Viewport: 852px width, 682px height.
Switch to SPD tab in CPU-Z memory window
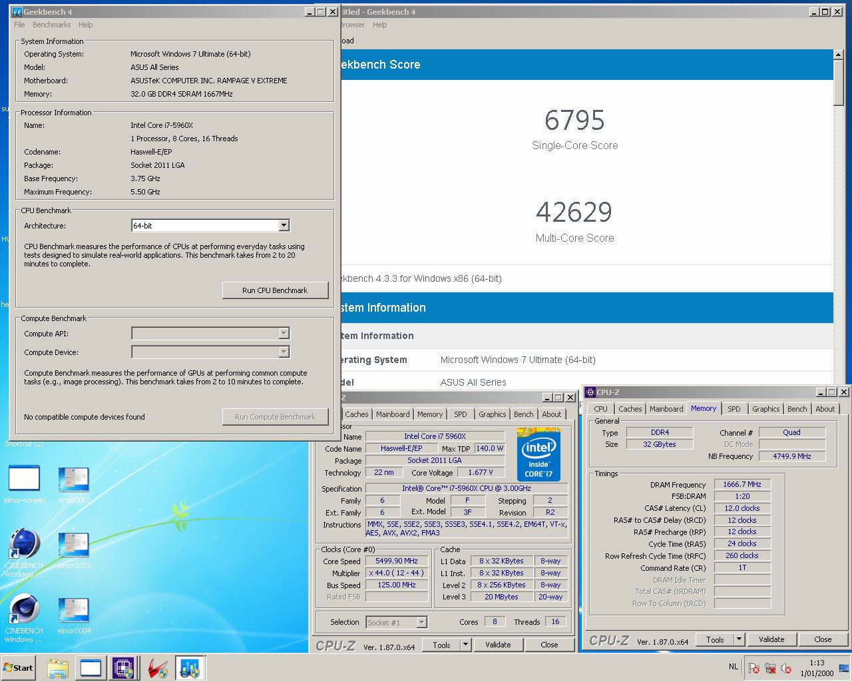(734, 409)
